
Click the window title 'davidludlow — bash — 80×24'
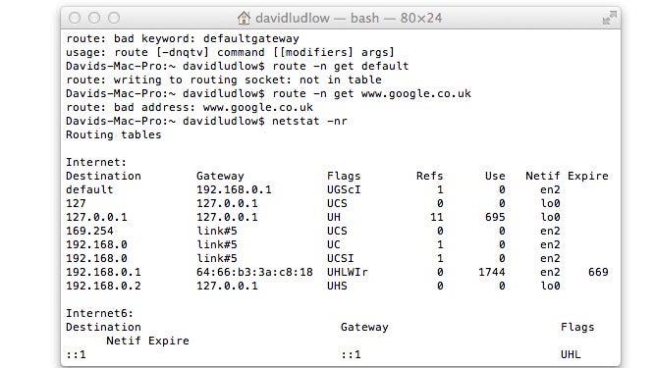click(349, 18)
